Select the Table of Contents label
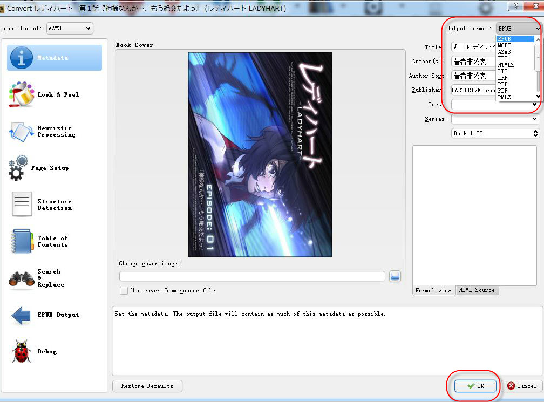544x402 pixels. [53, 241]
